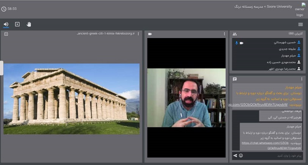Image resolution: width=308 pixels, height=165 pixels.
Task: Click the session timer text 58:55
Action: [12, 9]
